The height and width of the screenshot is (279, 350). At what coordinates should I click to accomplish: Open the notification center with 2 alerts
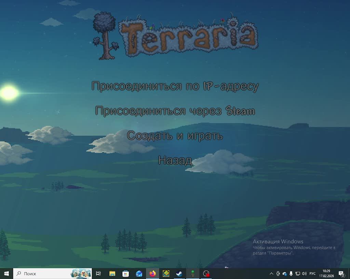click(341, 274)
